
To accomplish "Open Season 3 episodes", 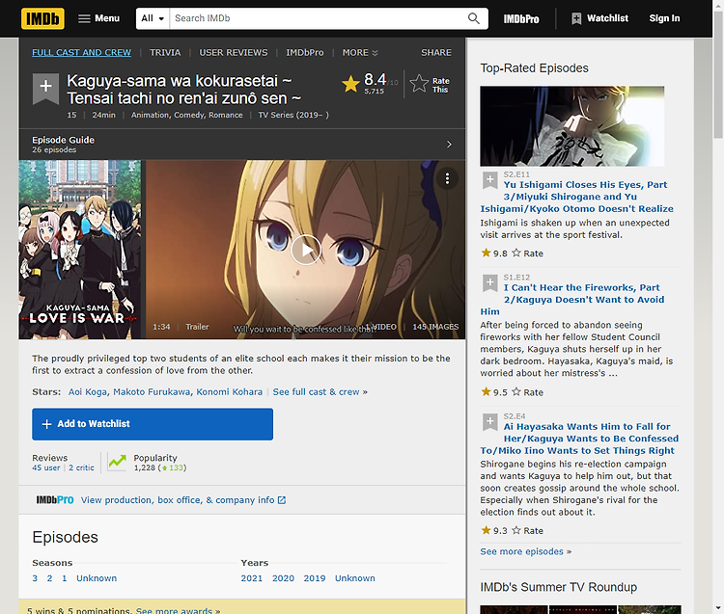I will pyautogui.click(x=35, y=578).
